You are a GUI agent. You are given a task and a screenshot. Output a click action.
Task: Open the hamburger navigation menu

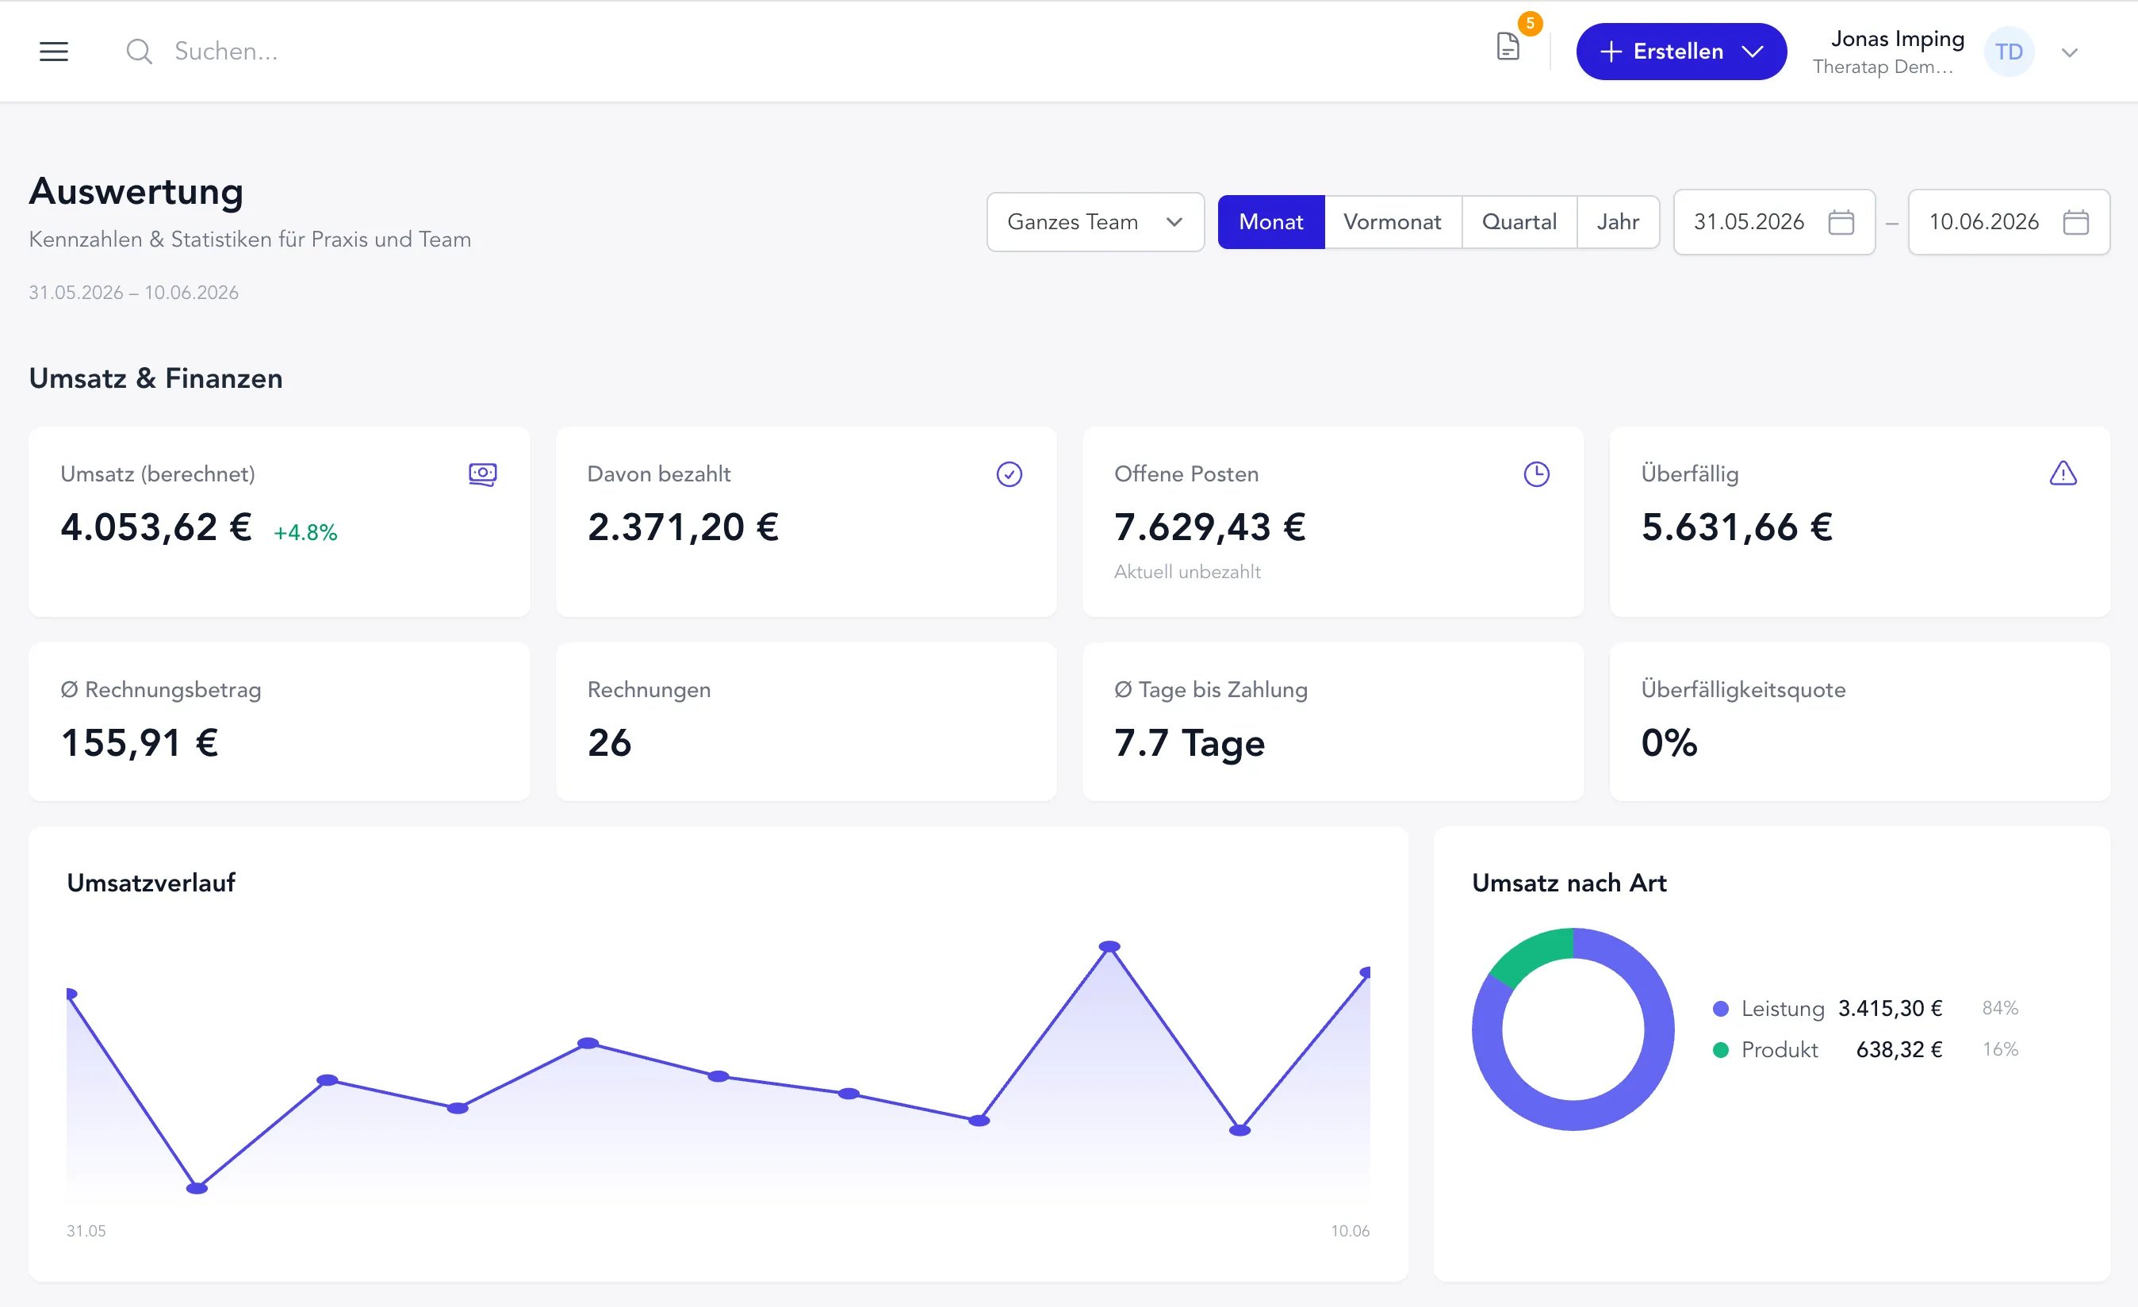point(54,52)
